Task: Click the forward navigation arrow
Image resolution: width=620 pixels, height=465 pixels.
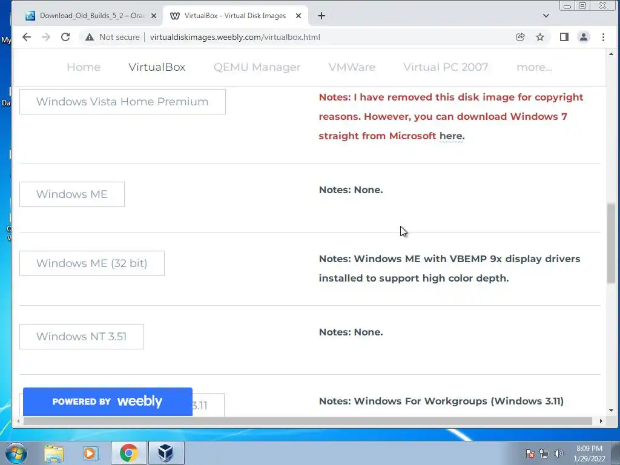Action: pyautogui.click(x=46, y=37)
